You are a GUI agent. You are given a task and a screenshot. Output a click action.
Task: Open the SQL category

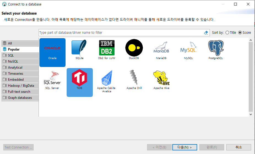(x=20, y=55)
